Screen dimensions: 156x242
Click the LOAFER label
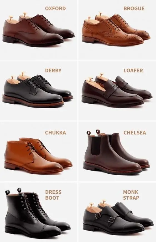133,70
